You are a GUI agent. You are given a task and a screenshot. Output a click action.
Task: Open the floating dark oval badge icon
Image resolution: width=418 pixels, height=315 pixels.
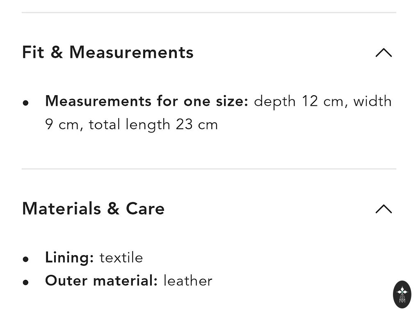(402, 294)
